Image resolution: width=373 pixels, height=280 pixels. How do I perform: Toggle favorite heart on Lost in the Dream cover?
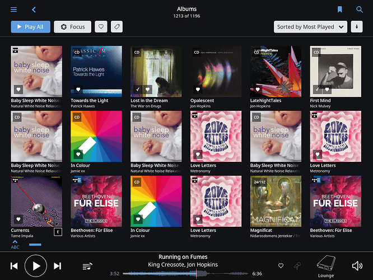pos(147,90)
